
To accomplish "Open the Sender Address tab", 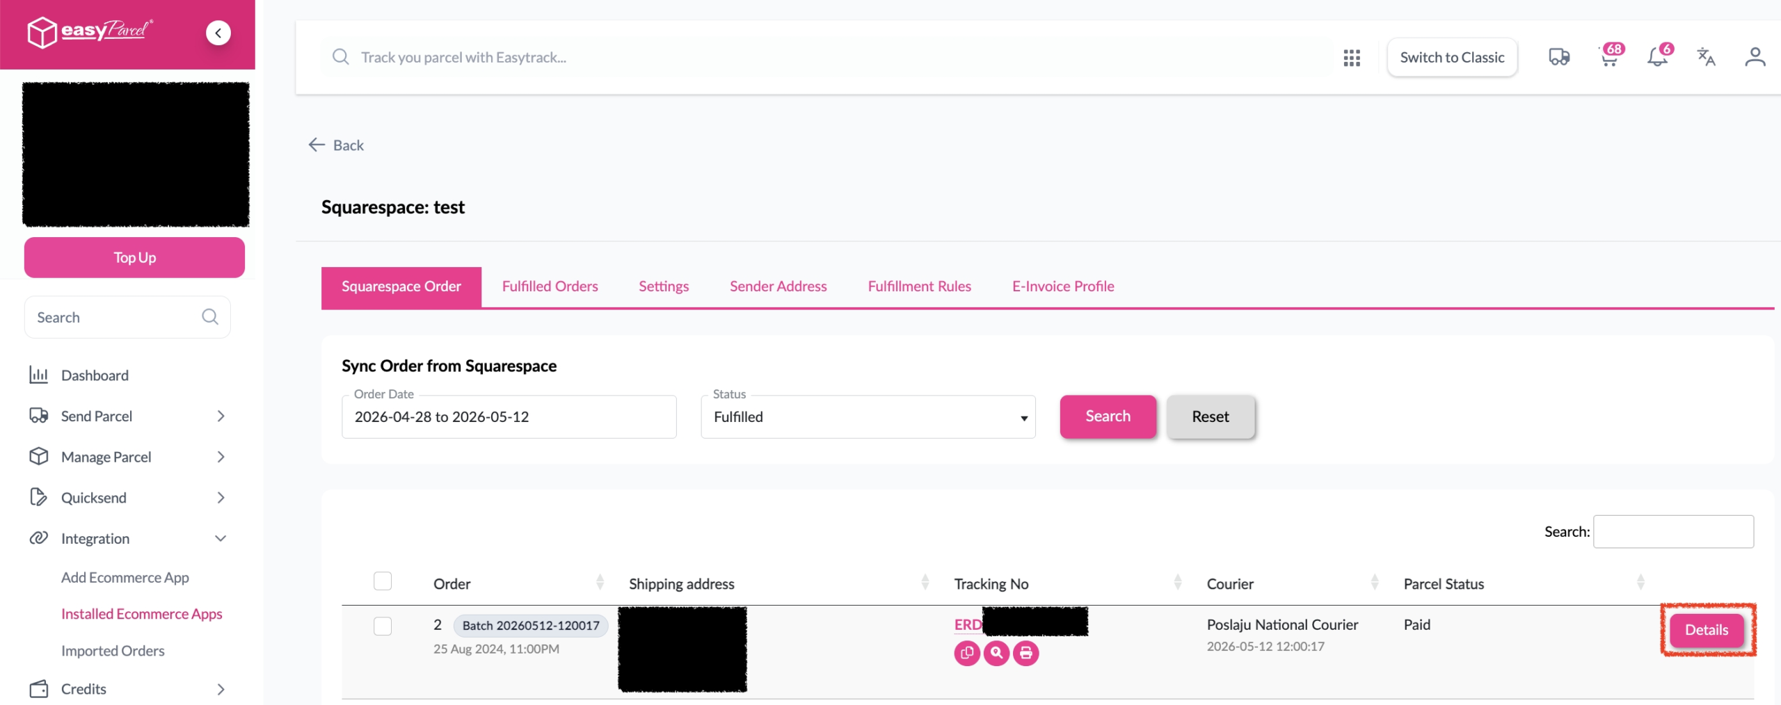I will click(x=778, y=286).
